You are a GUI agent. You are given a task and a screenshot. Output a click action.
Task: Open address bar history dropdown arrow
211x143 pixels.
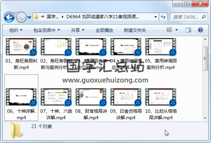[155, 17]
